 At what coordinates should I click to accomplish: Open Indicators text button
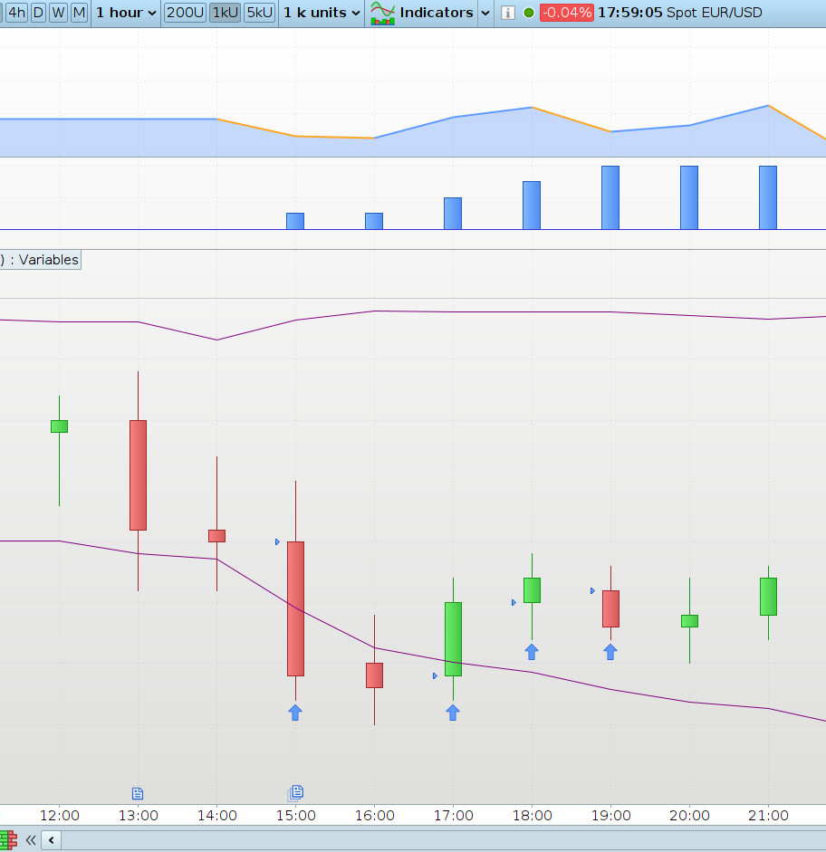(437, 12)
